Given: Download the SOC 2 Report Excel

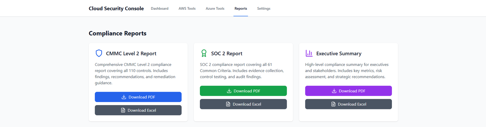Looking at the screenshot, I should tap(243, 104).
